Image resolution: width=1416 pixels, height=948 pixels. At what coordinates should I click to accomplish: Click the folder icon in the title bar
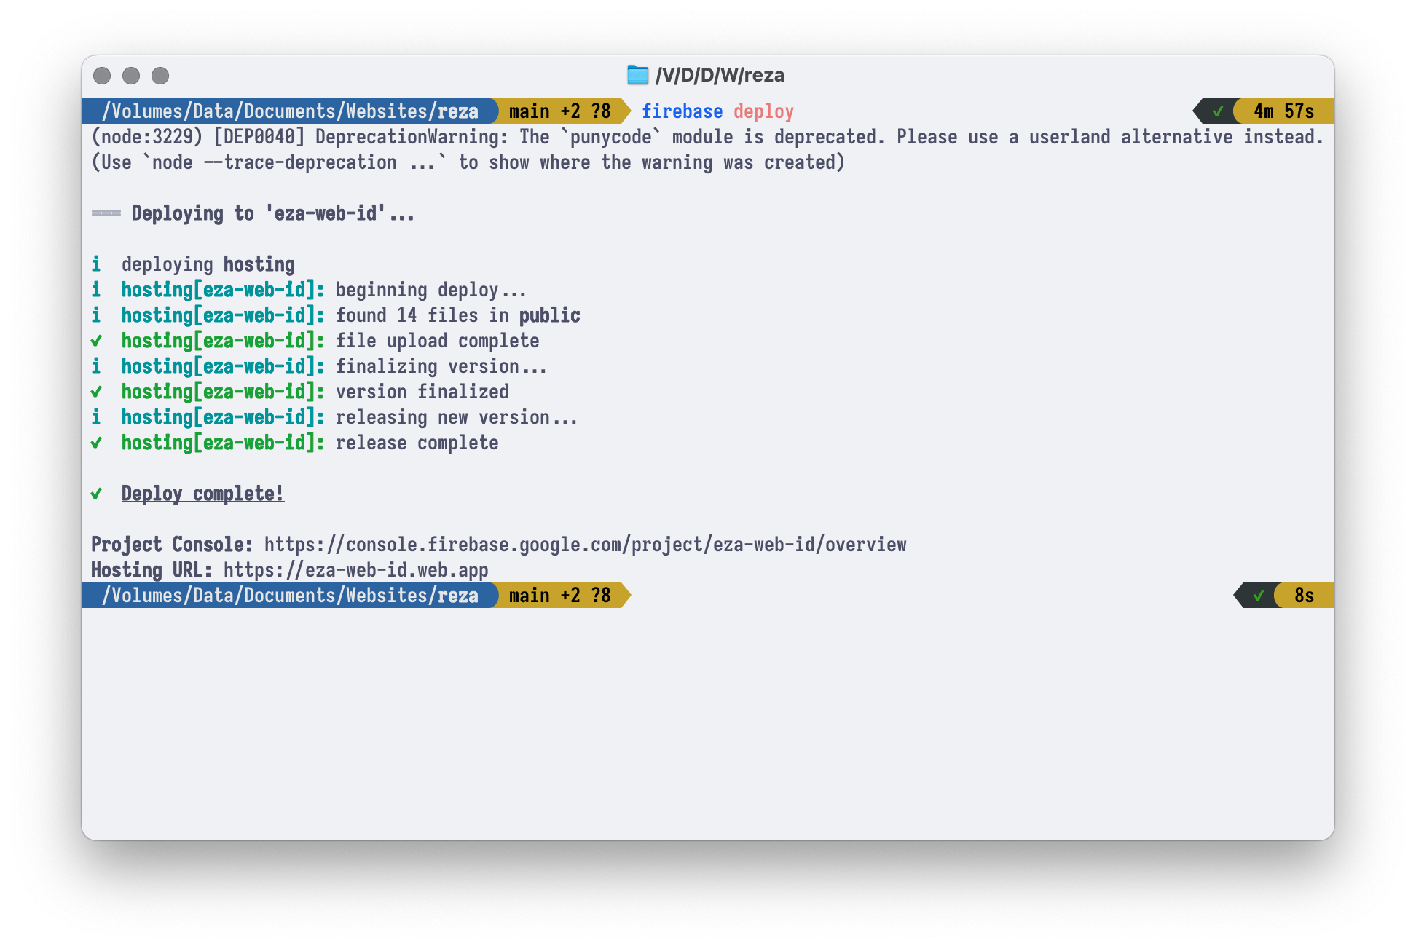[637, 75]
